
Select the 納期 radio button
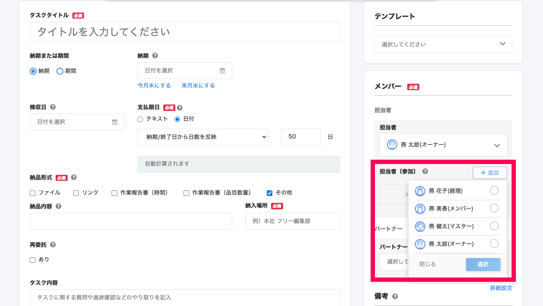point(33,71)
